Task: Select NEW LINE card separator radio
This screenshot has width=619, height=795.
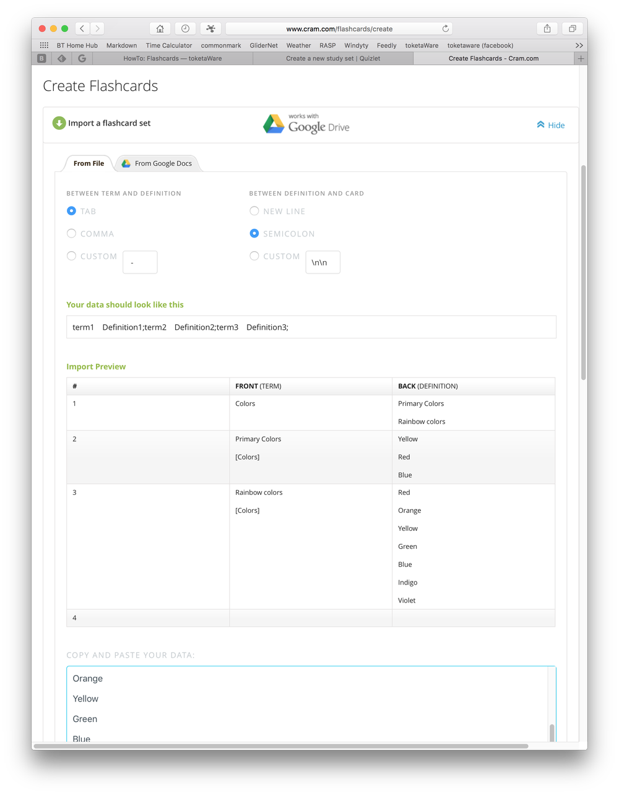Action: click(254, 211)
